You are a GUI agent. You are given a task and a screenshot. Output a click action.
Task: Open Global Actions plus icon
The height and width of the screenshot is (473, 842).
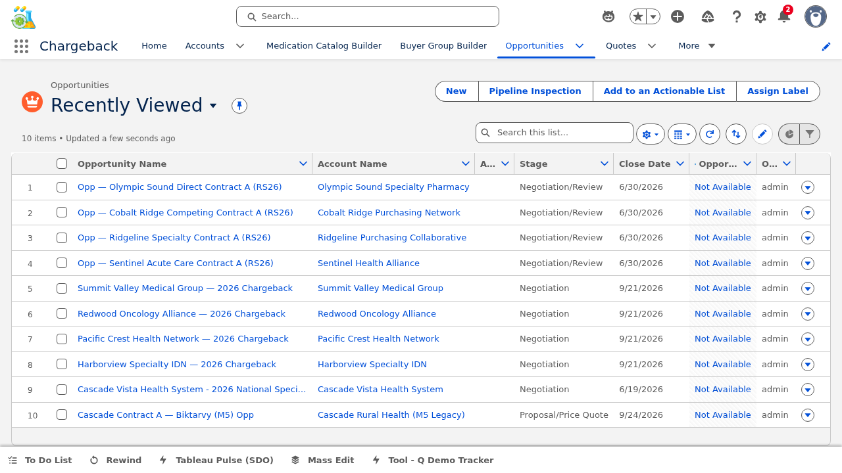(x=678, y=16)
